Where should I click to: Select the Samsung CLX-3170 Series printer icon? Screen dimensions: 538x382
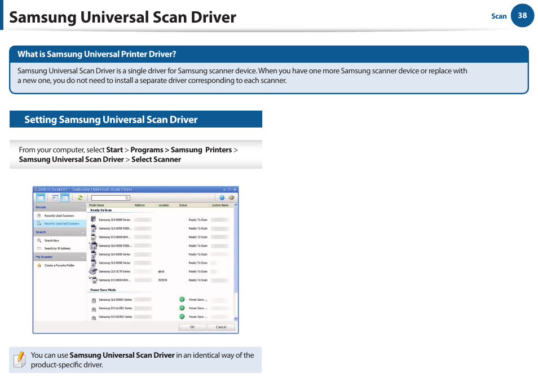93,271
